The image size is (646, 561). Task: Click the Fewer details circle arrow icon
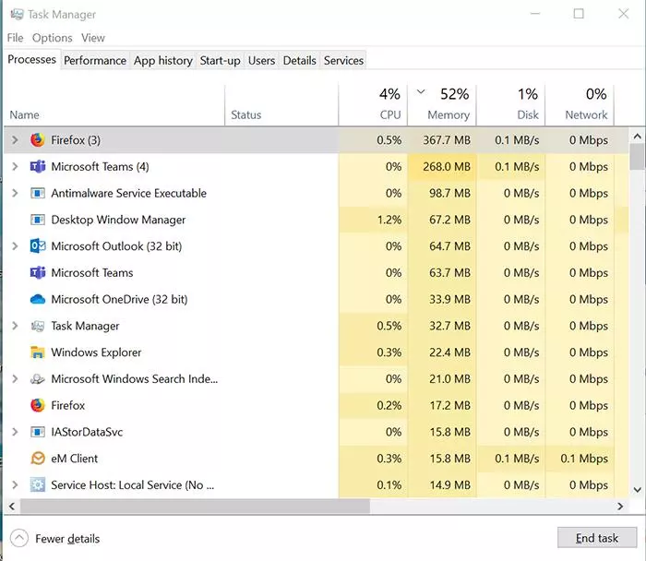19,538
